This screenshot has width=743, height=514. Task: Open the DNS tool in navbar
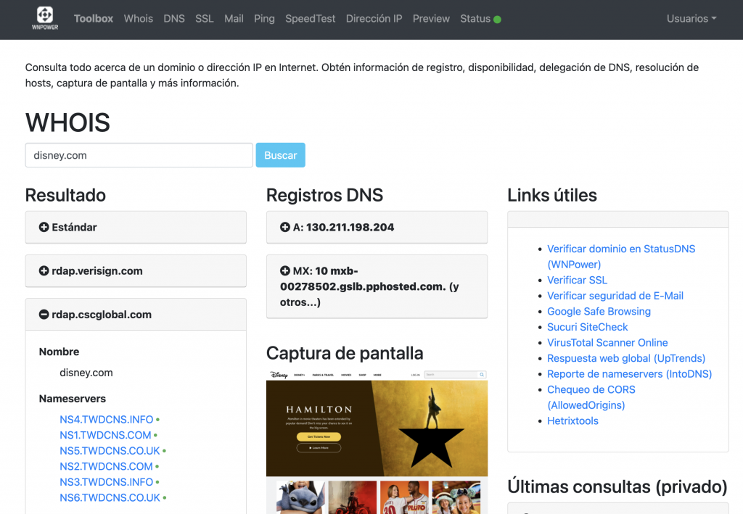[174, 18]
